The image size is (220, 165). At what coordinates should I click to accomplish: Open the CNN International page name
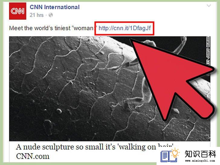coord(55,7)
